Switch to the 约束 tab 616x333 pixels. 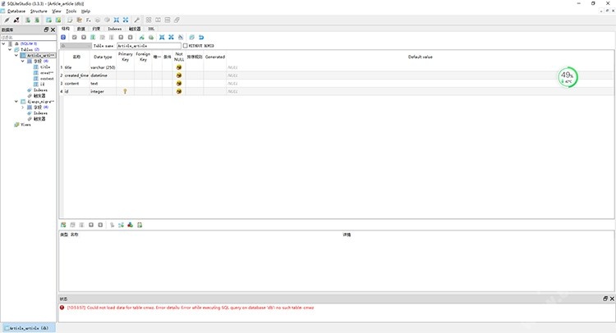click(x=96, y=29)
